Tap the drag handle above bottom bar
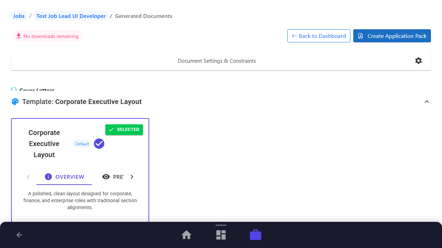The height and width of the screenshot is (248, 442). pyautogui.click(x=221, y=225)
